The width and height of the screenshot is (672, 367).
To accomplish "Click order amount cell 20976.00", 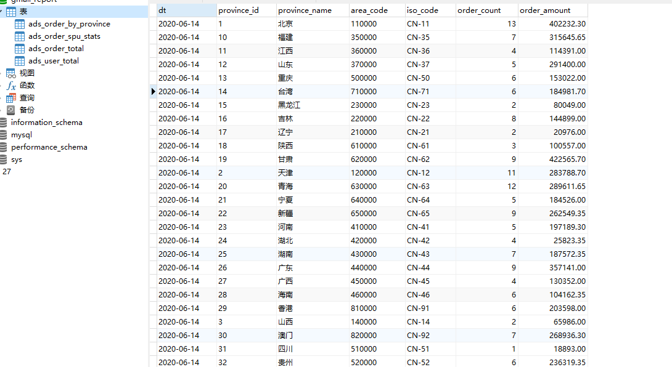I will [553, 132].
